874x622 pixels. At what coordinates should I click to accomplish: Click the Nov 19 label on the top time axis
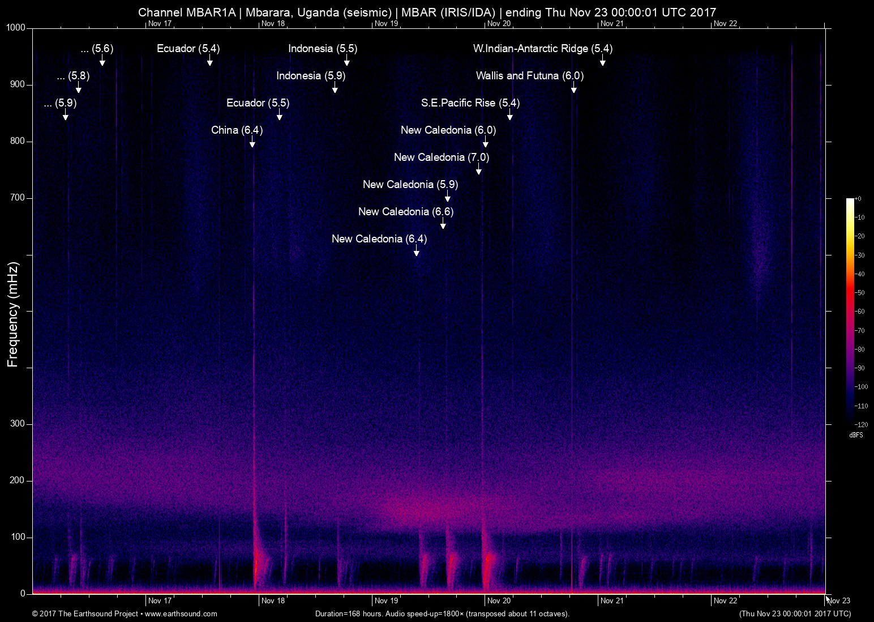click(386, 23)
